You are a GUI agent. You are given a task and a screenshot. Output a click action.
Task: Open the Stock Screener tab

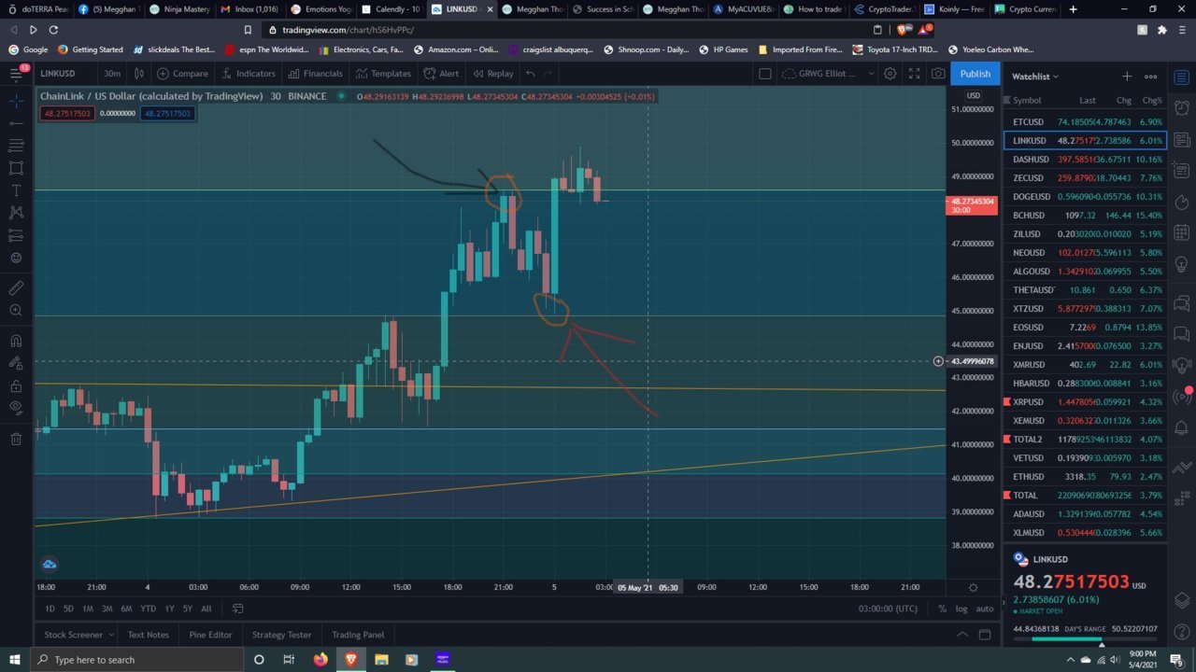(73, 635)
